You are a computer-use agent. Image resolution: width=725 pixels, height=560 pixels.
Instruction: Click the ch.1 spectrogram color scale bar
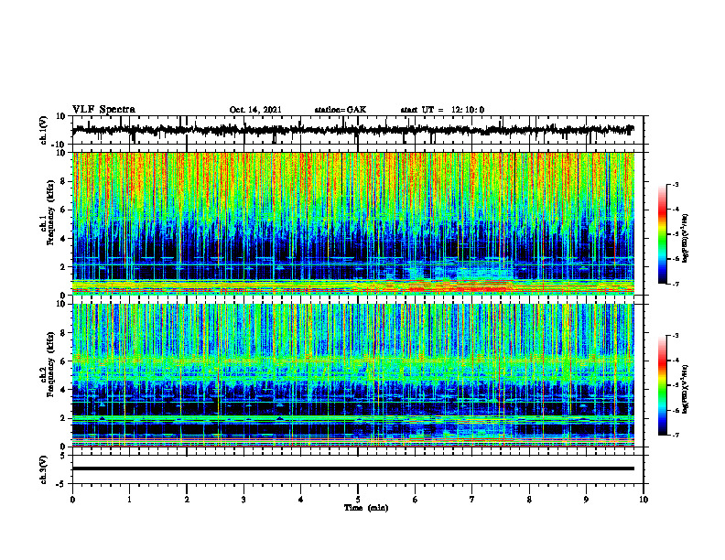pos(662,234)
